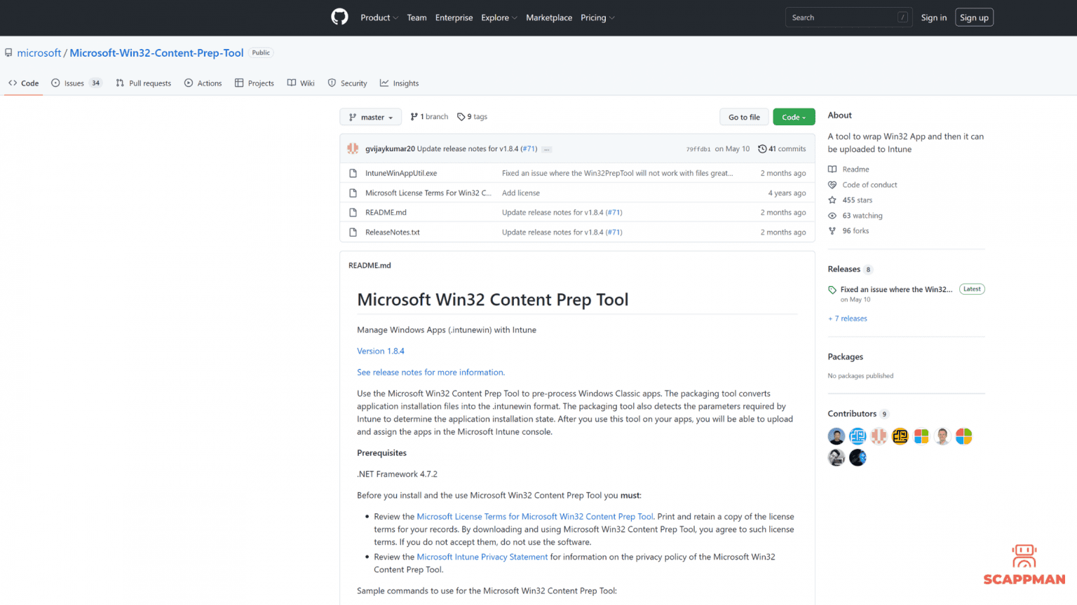Select the Pull requests icon

pyautogui.click(x=121, y=83)
